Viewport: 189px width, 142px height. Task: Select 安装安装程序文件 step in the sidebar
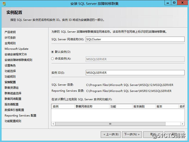pos(16,54)
